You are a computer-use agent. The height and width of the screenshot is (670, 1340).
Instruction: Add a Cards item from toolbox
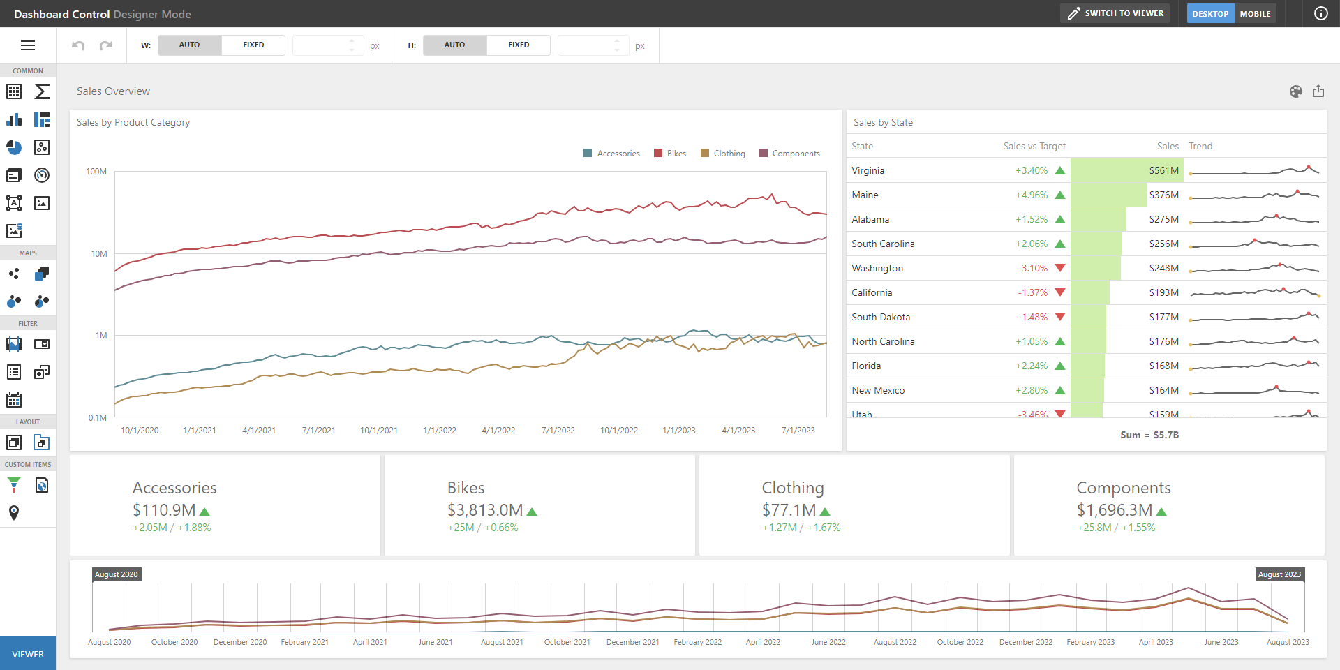14,175
